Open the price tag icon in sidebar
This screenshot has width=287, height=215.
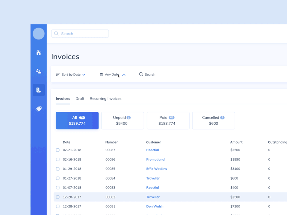[x=38, y=109]
